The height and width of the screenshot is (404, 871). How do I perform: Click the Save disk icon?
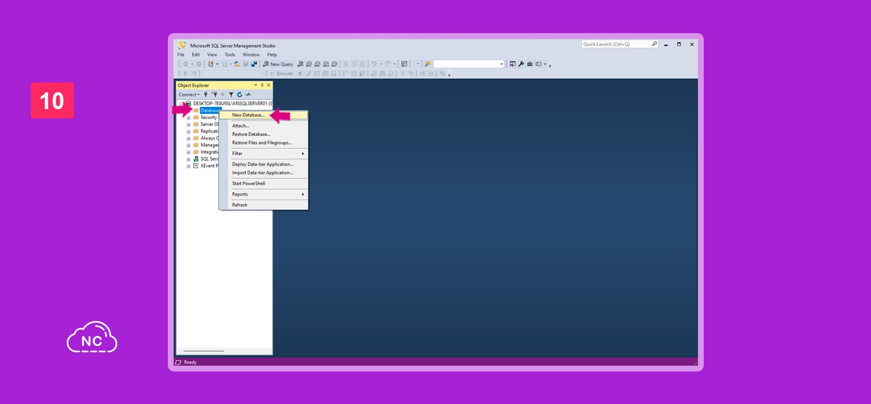pos(246,64)
